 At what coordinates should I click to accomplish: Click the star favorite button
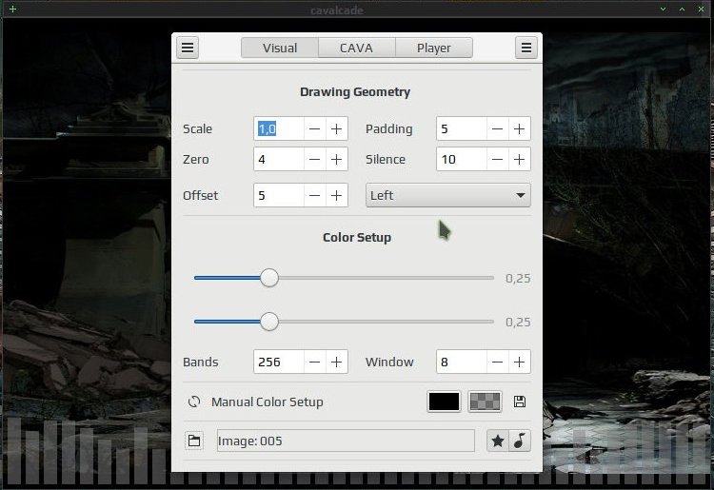click(498, 441)
